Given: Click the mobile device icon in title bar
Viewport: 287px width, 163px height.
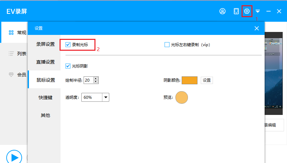Looking at the screenshot, I should (x=236, y=11).
